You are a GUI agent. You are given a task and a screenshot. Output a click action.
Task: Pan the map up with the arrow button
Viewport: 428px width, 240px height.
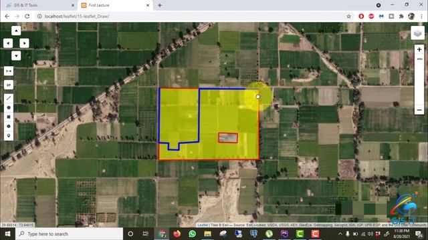[x=16, y=31]
